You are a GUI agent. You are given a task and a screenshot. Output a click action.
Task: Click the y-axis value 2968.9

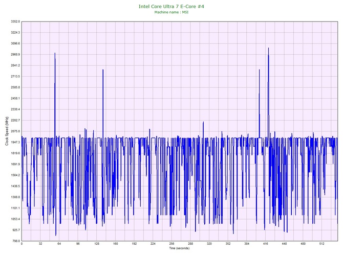(x=15, y=55)
